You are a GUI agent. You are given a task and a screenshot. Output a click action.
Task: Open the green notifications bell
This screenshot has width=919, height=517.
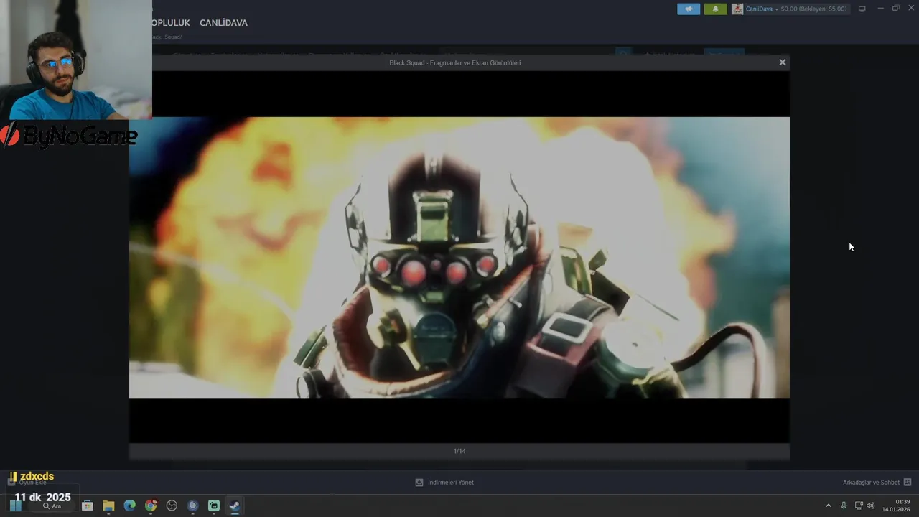(715, 9)
